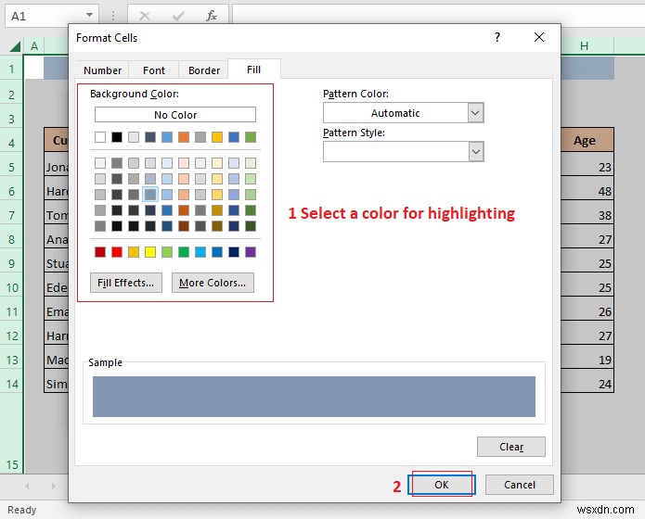Viewport: 645px width, 519px height.
Task: Open the Name Box dropdown arrow
Action: point(89,16)
